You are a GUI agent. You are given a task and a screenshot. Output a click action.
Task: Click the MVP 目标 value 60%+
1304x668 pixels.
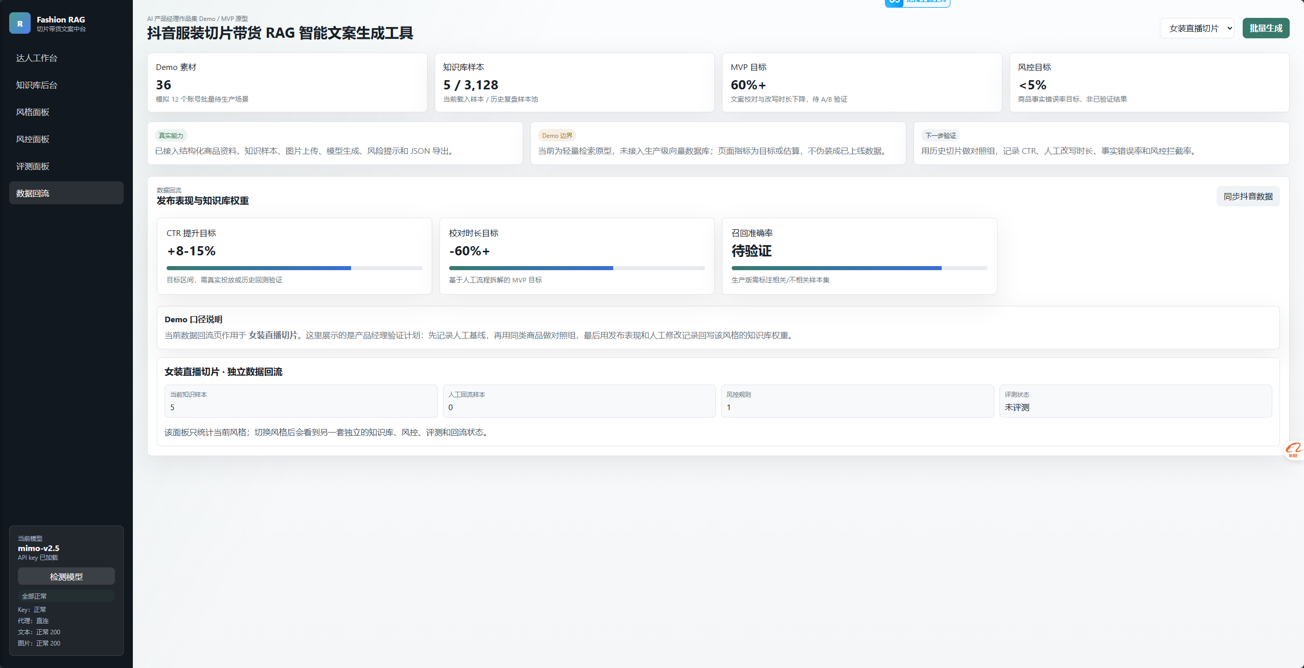[748, 85]
